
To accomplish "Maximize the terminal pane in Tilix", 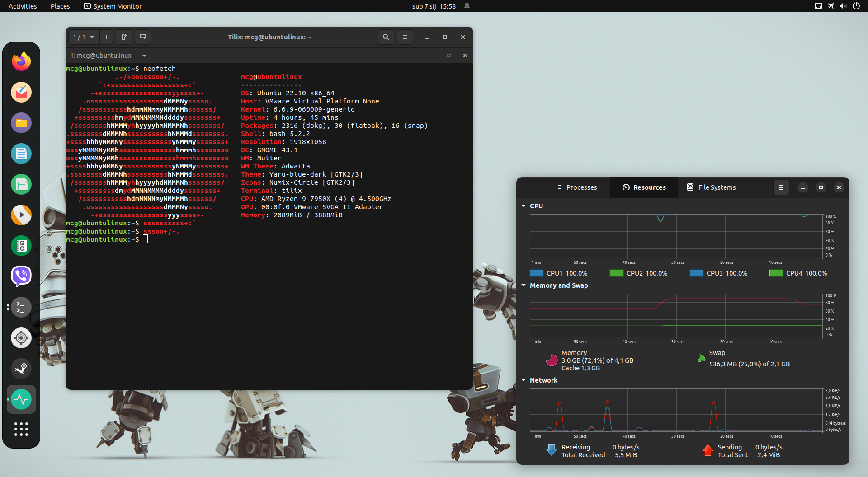I will point(449,56).
